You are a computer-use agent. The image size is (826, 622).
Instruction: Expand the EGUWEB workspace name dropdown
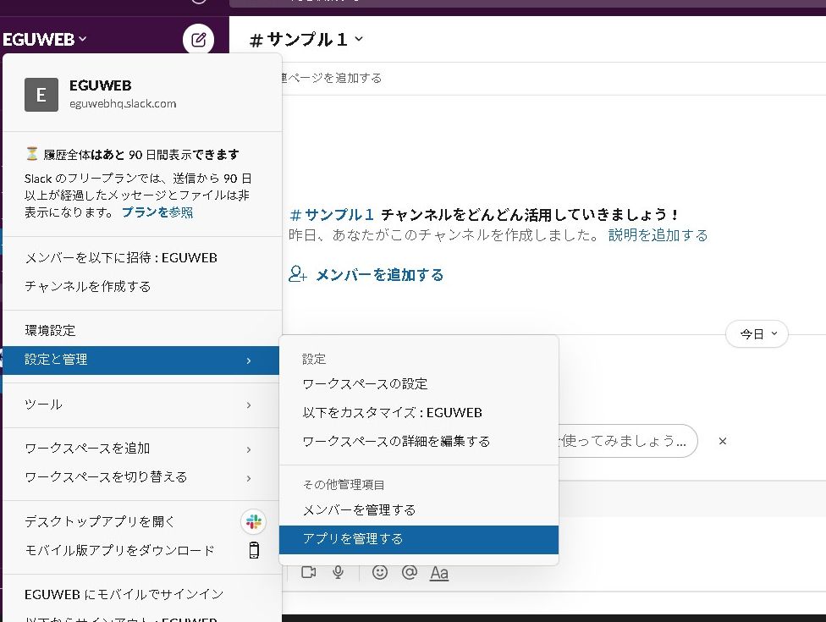tap(44, 40)
